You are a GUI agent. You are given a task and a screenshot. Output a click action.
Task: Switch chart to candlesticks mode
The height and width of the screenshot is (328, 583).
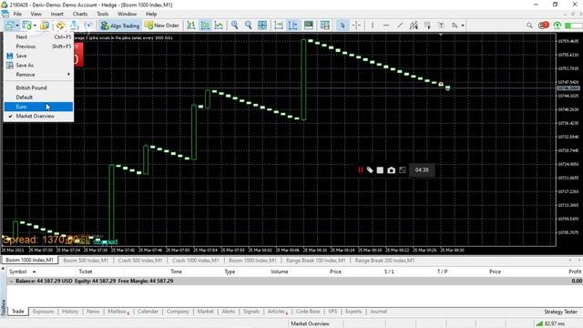tap(205, 26)
